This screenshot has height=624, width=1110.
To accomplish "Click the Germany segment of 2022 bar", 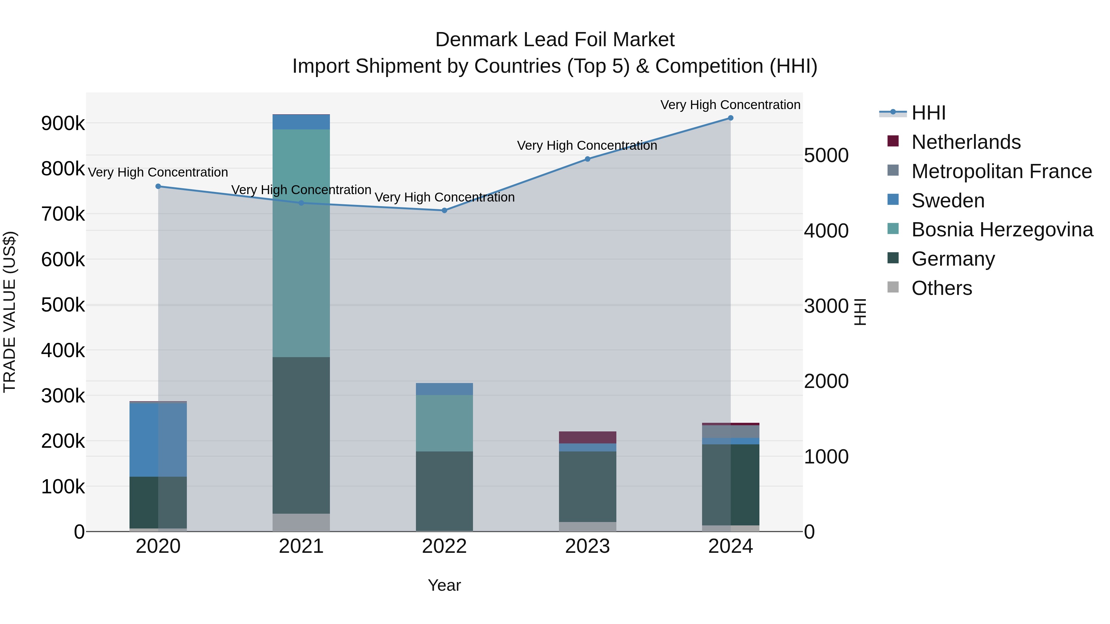I will 444,491.
